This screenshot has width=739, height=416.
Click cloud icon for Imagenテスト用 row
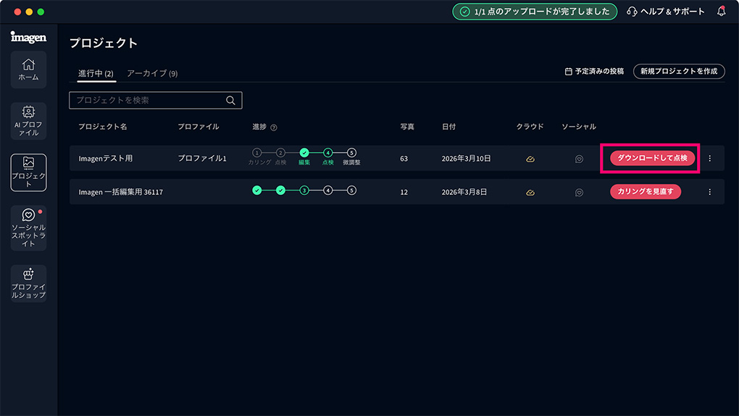[530, 159]
